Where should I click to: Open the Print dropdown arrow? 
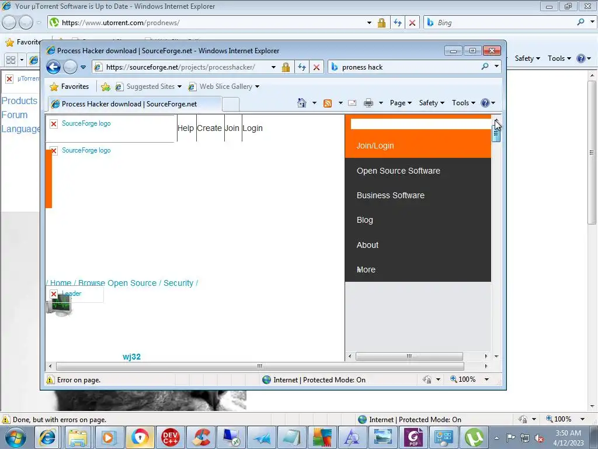click(x=381, y=103)
